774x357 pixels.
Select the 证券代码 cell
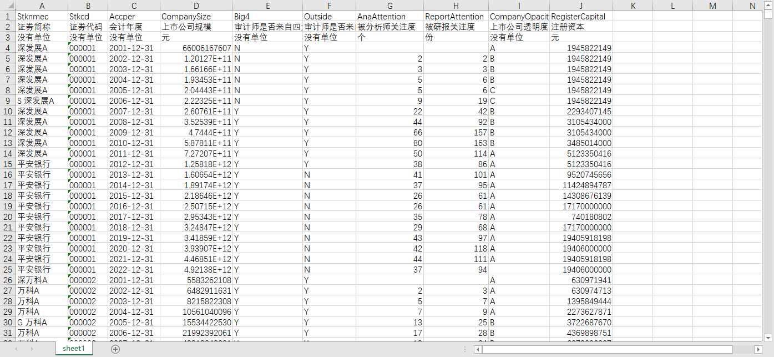click(88, 27)
